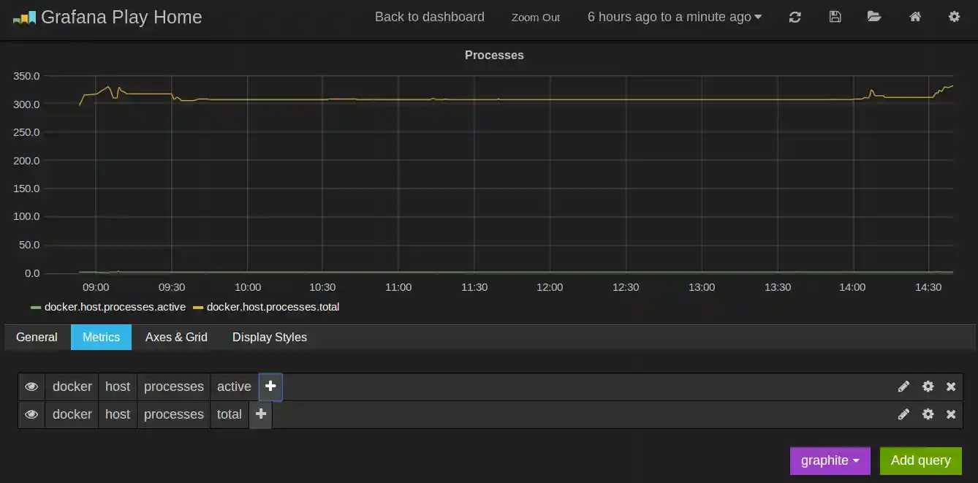Change the 'processes' segment in the total query
The image size is (978, 483).
(174, 414)
